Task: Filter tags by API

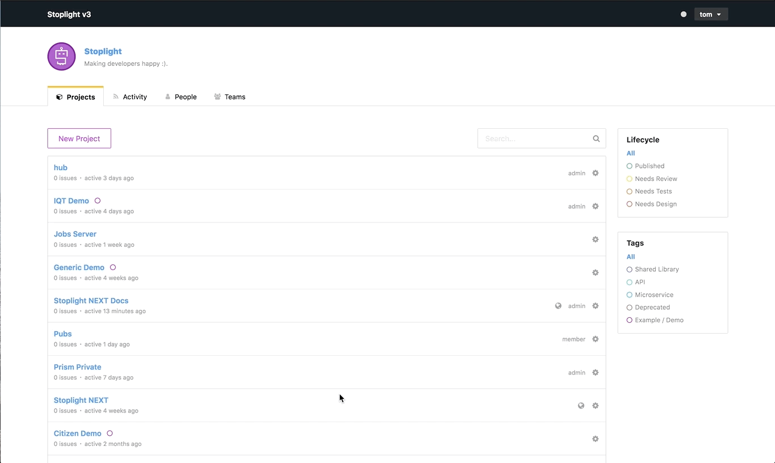Action: tap(635, 282)
